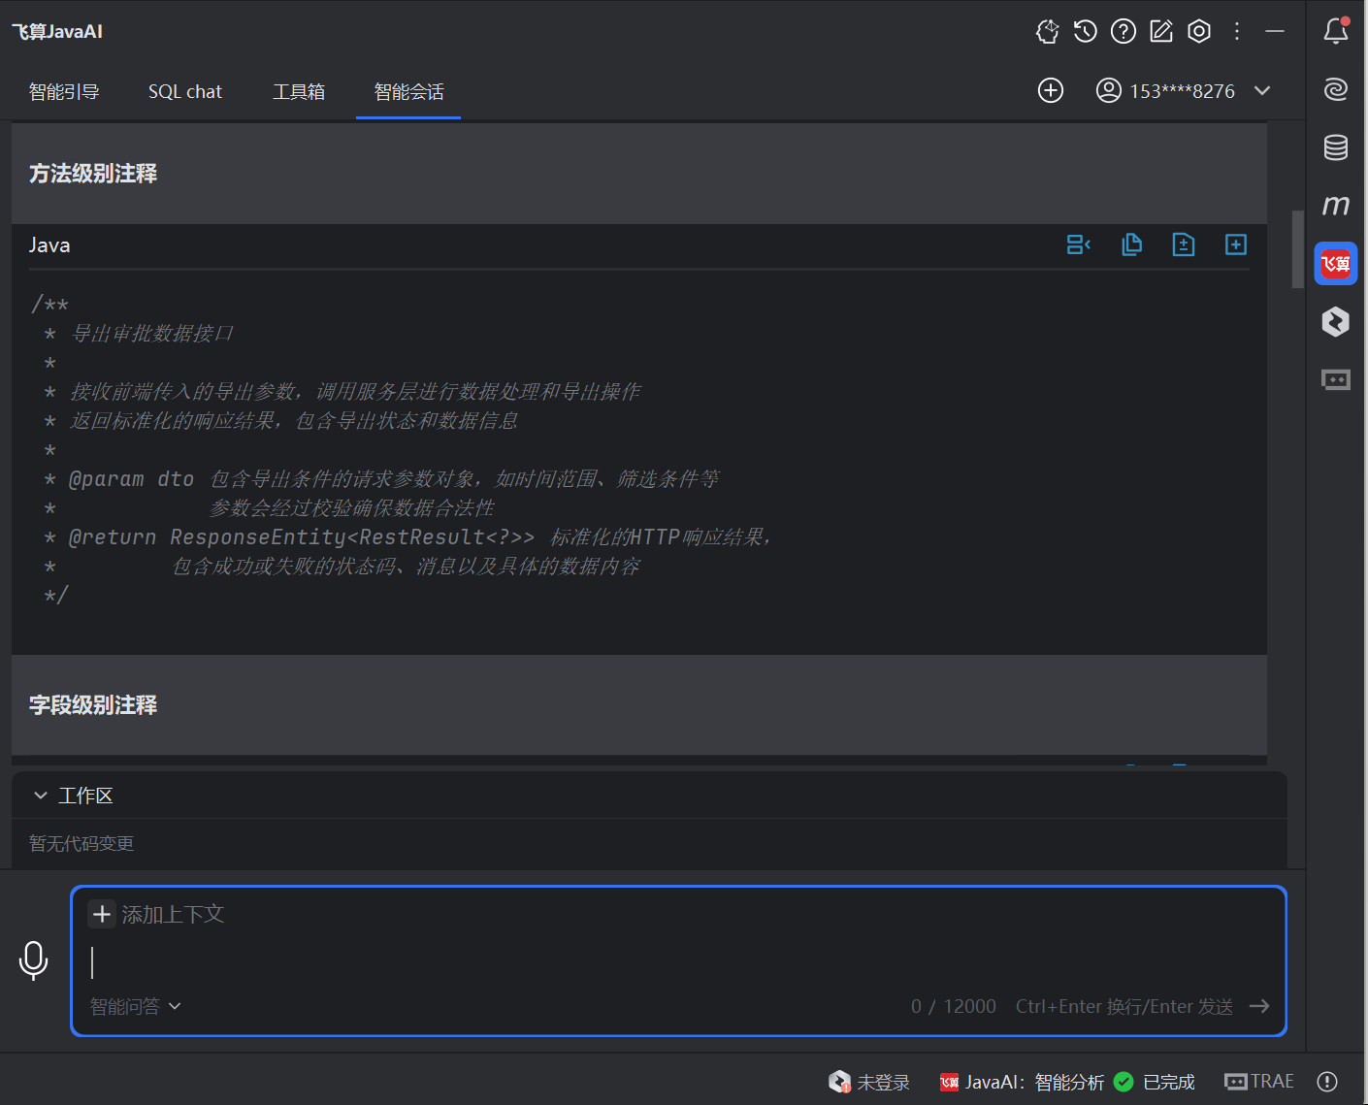Click the 飞算JavaAI panel title
This screenshot has width=1368, height=1105.
coord(57,31)
